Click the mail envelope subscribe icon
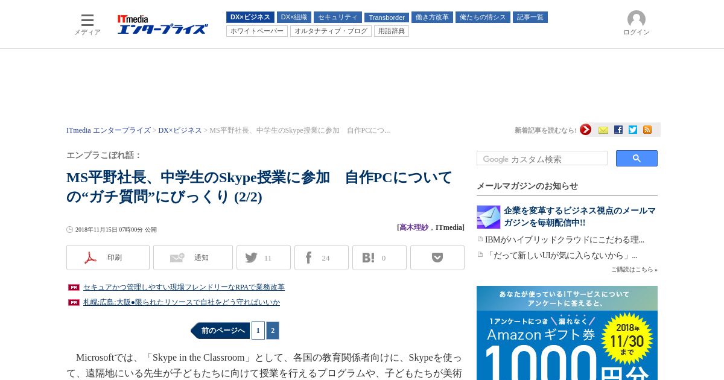 pos(603,130)
